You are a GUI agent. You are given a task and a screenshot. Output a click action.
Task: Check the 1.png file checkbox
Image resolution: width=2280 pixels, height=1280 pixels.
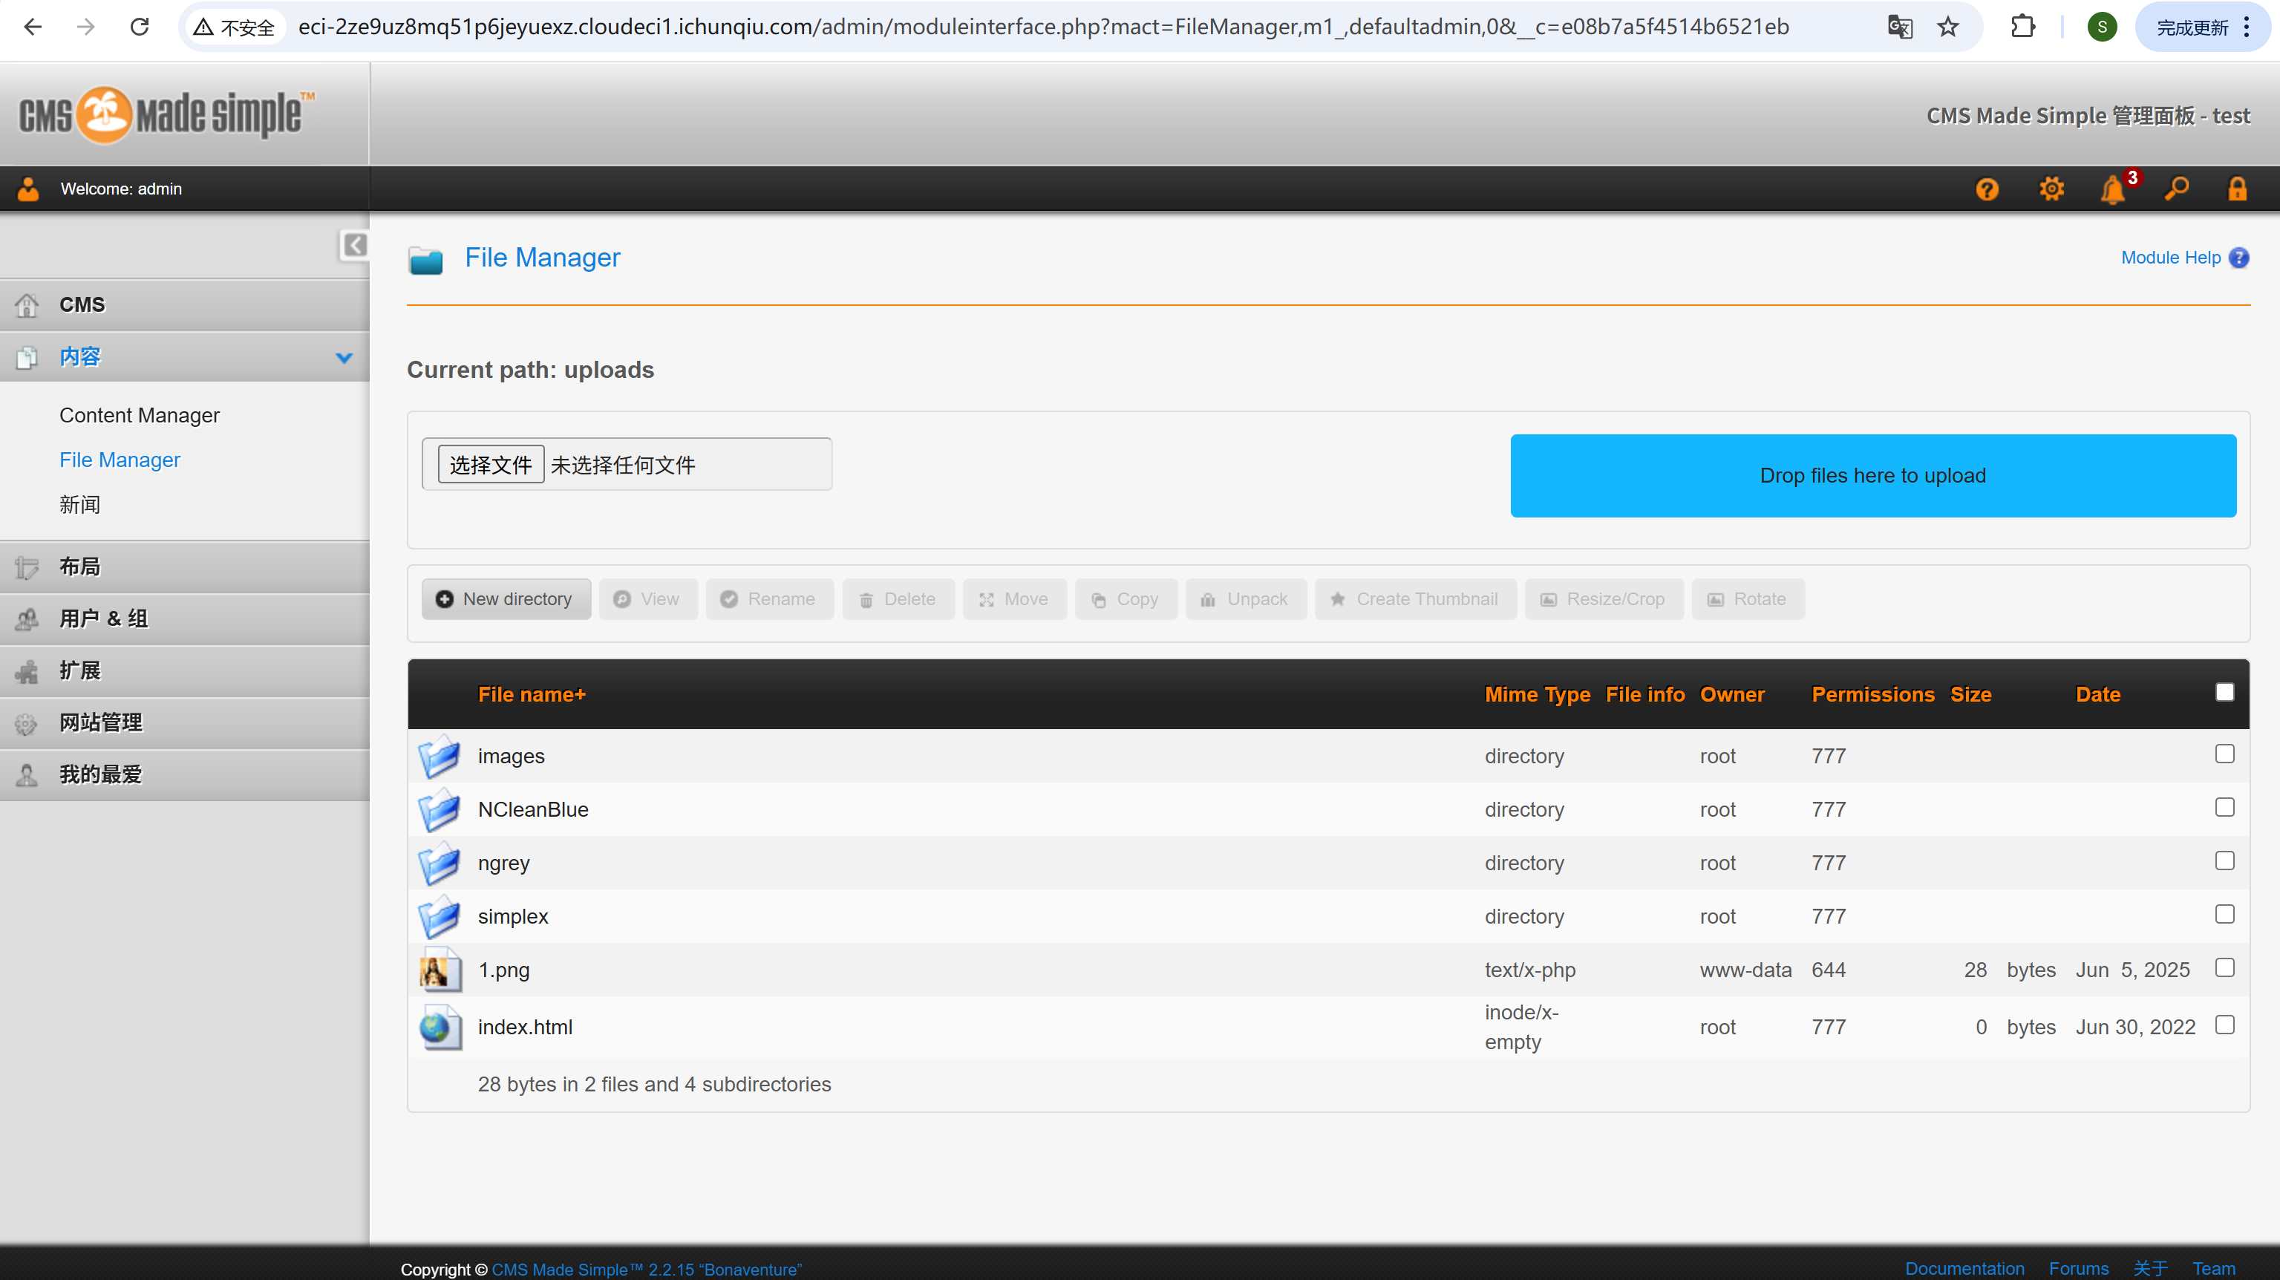2224,967
